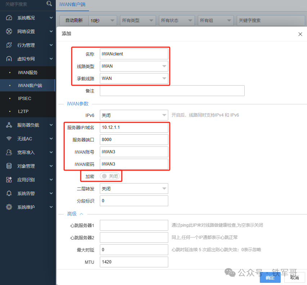Click the 宽带准入 user access icon
The image size is (307, 285).
click(x=9, y=152)
